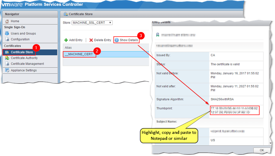
Task: Click the Single Sign-On section heading
Action: point(15,27)
